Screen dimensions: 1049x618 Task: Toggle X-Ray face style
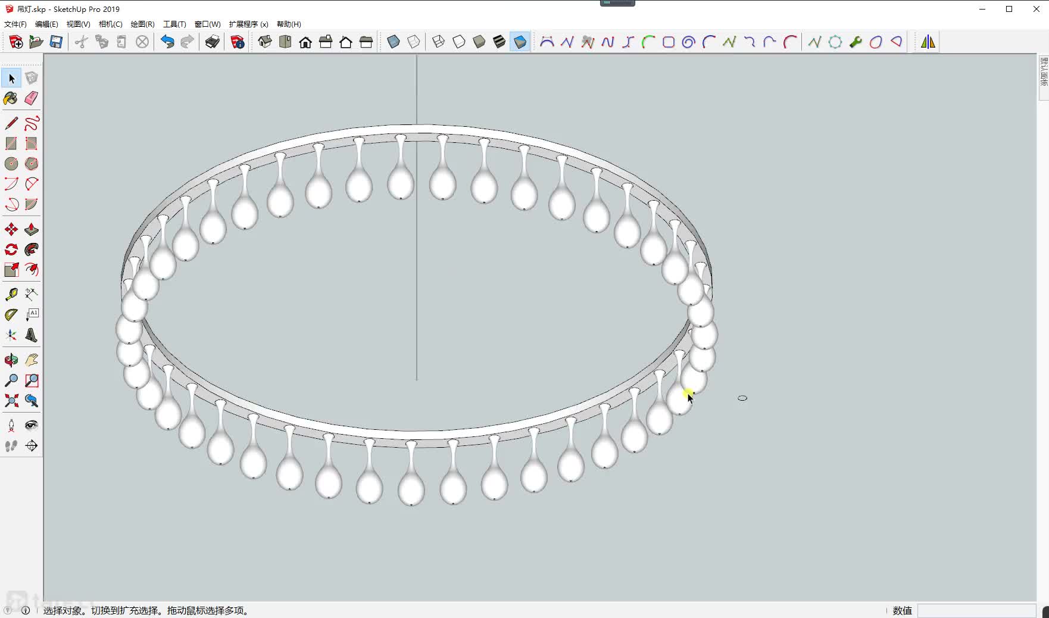[x=394, y=42]
